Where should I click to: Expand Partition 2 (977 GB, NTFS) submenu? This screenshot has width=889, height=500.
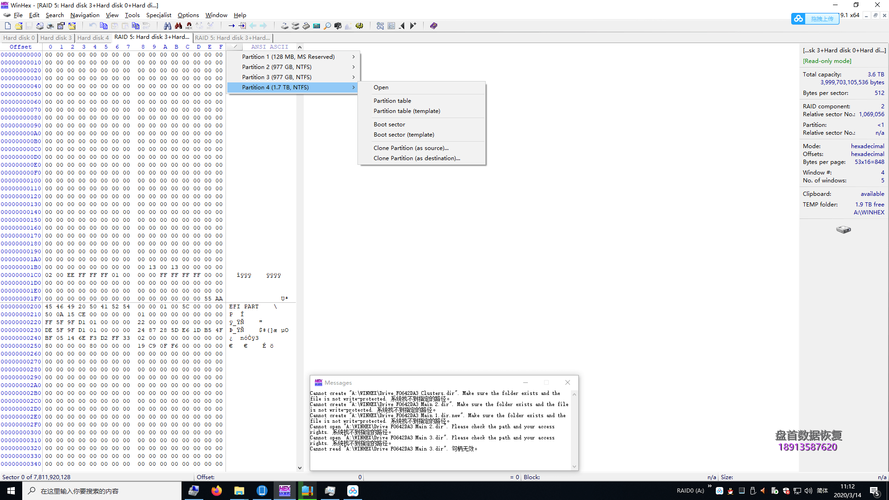(x=293, y=67)
